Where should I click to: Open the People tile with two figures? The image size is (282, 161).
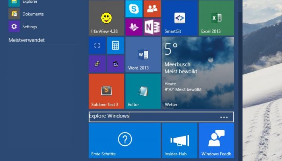tap(152, 9)
